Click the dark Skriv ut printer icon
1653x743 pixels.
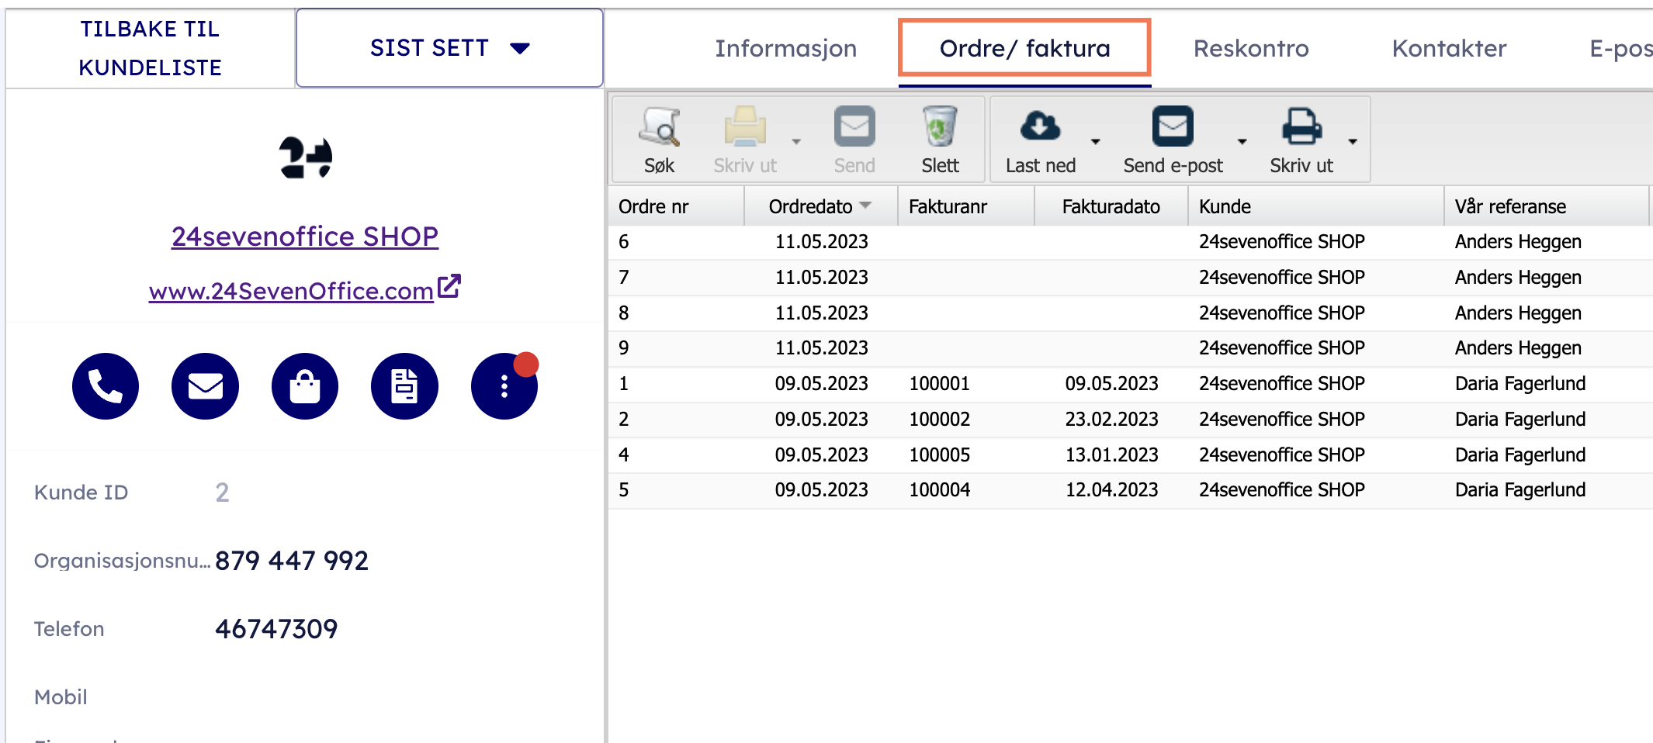click(1301, 126)
